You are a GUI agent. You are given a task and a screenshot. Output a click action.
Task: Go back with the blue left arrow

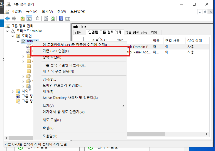(8, 18)
